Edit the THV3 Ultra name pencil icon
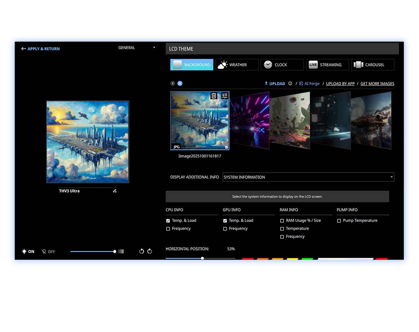The image size is (419, 332). point(115,191)
